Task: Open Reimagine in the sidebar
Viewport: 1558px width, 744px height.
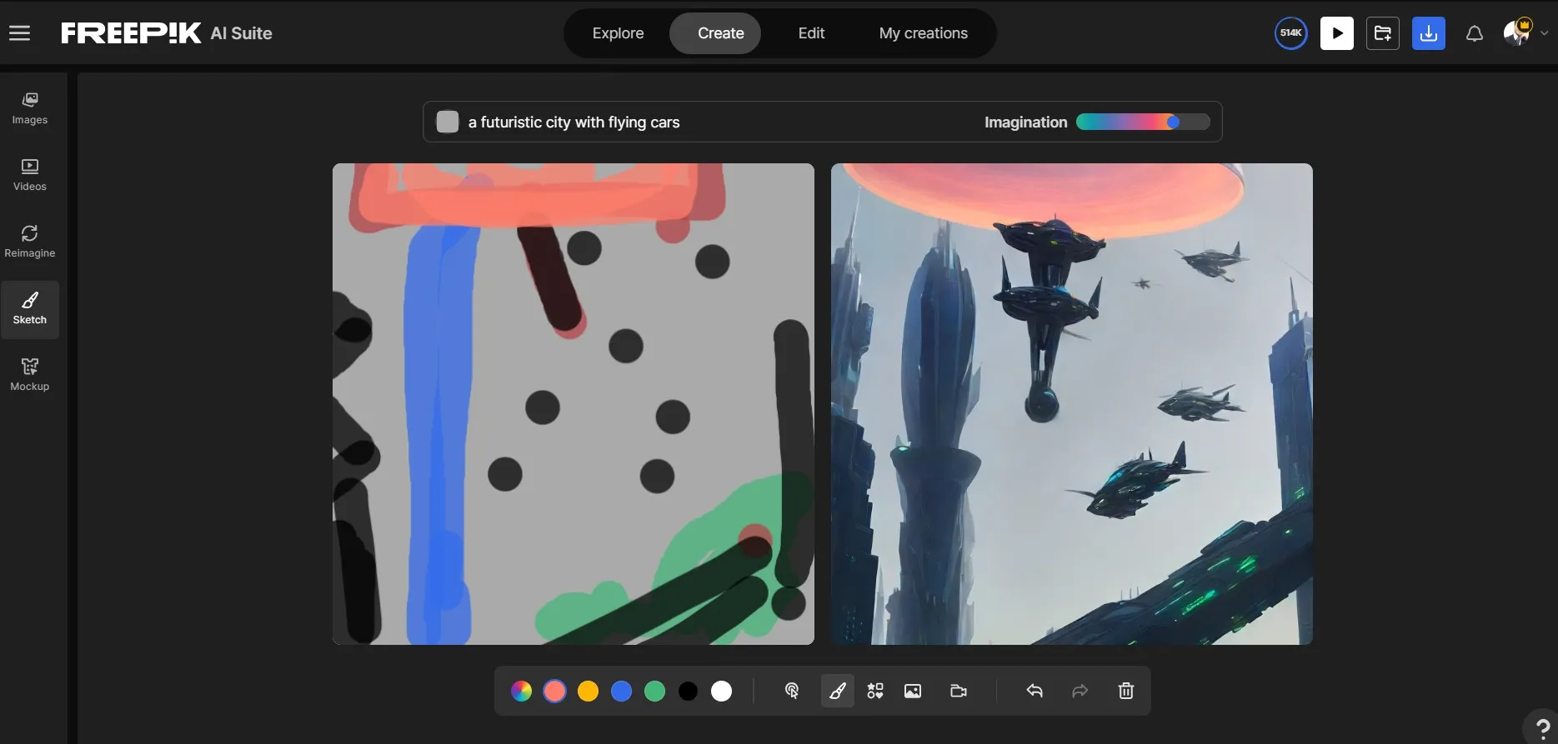Action: tap(30, 242)
